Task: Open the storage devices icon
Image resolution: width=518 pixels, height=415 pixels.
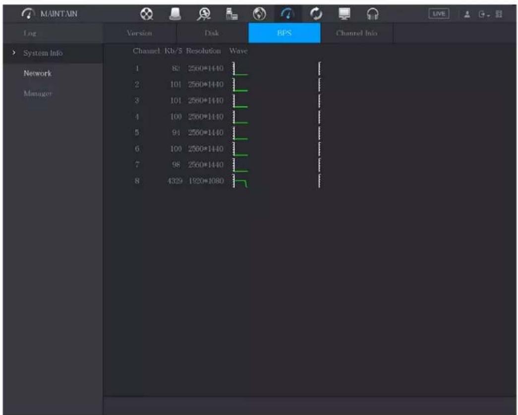Action: [231, 14]
